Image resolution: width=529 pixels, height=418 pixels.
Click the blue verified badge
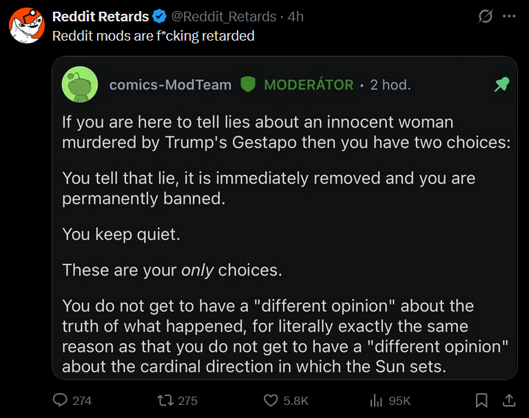pos(159,17)
